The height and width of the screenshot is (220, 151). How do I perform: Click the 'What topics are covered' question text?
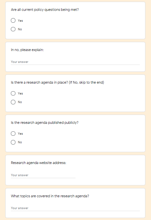point(50,196)
